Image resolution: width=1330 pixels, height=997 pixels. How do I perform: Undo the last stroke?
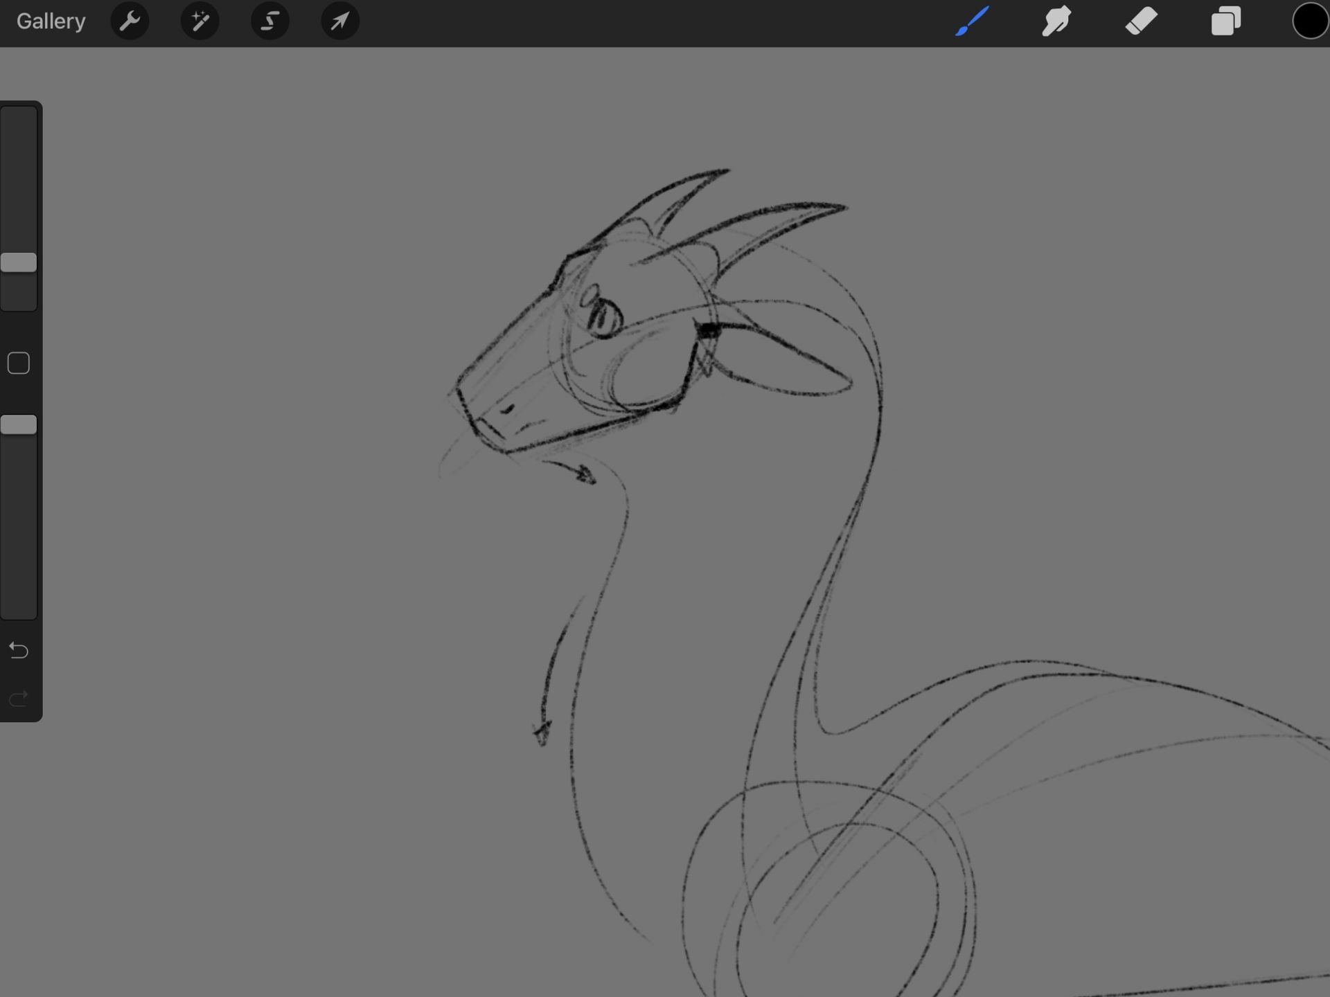pyautogui.click(x=19, y=650)
